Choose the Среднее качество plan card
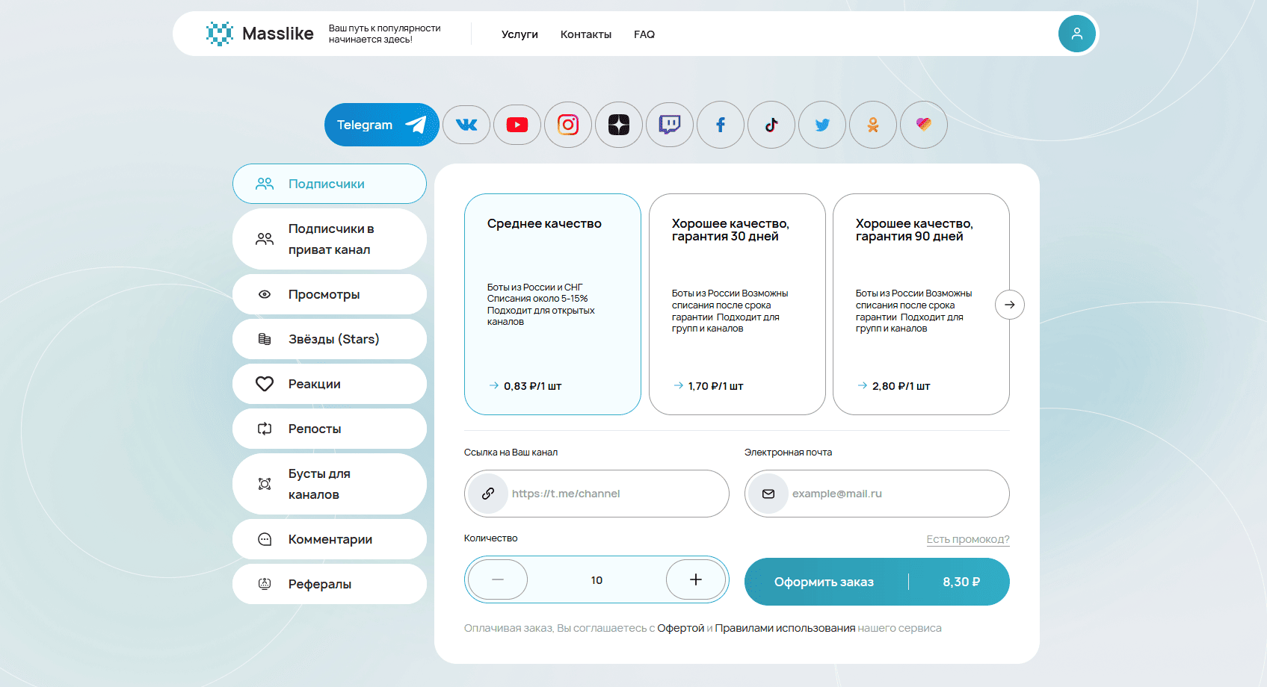This screenshot has height=687, width=1267. coord(552,304)
